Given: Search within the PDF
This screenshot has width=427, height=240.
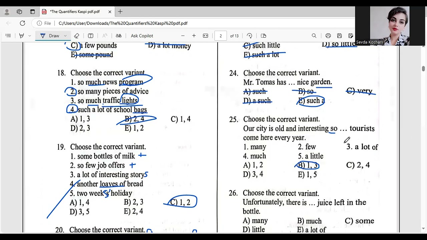Looking at the screenshot, I should pyautogui.click(x=314, y=36).
